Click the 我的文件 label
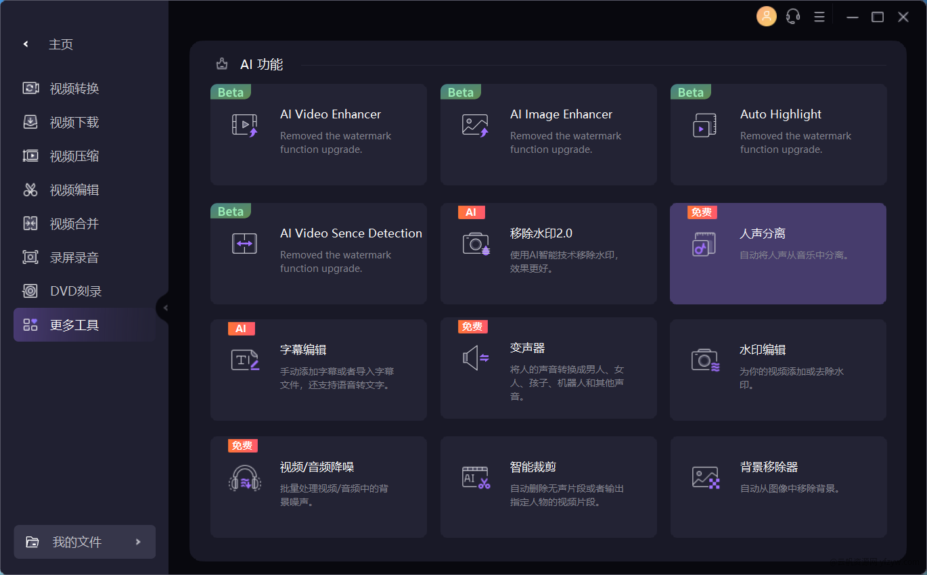This screenshot has width=927, height=575. [x=77, y=542]
